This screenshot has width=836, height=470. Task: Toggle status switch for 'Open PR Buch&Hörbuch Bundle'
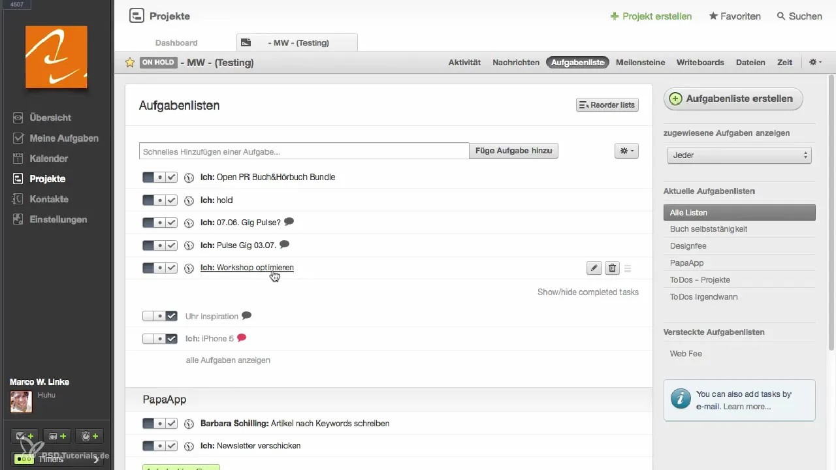pyautogui.click(x=159, y=178)
